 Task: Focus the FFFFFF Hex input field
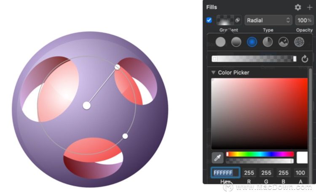point(225,173)
